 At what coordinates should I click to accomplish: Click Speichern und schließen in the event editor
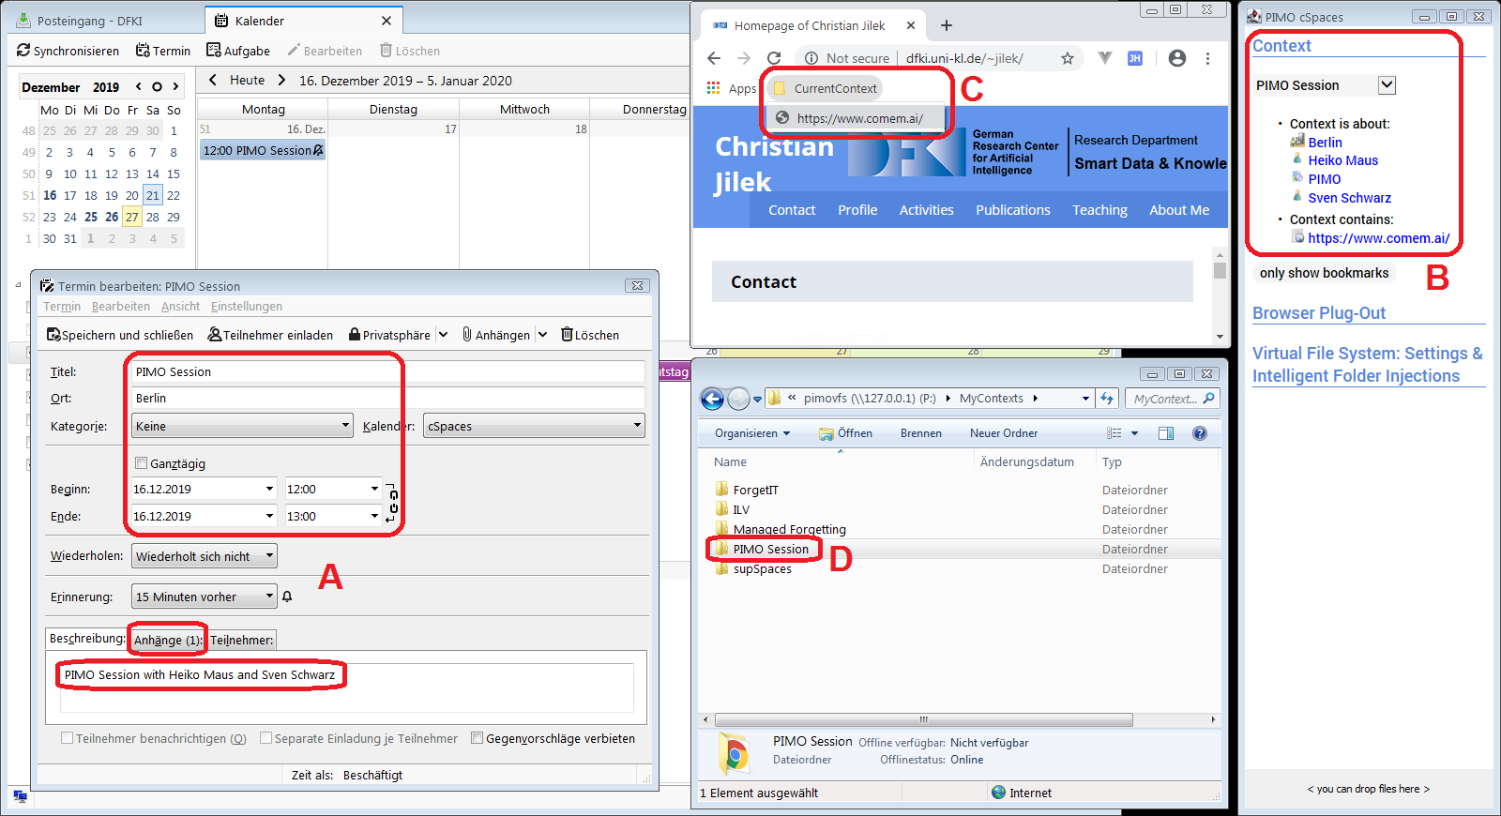click(120, 335)
